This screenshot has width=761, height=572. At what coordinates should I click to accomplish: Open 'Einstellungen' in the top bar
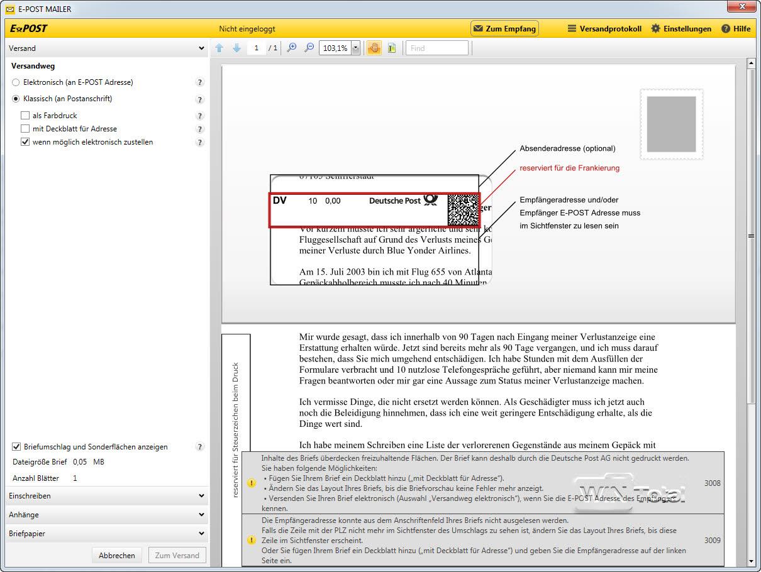pos(681,28)
